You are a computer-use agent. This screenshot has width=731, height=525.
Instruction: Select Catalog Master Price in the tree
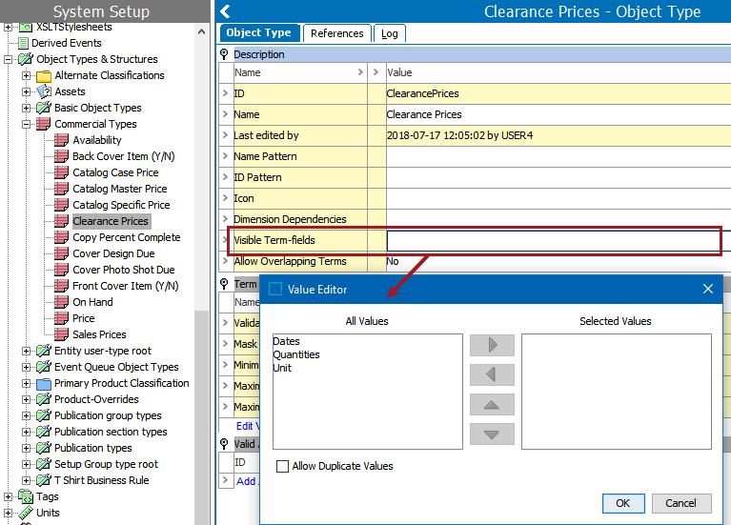click(x=119, y=189)
